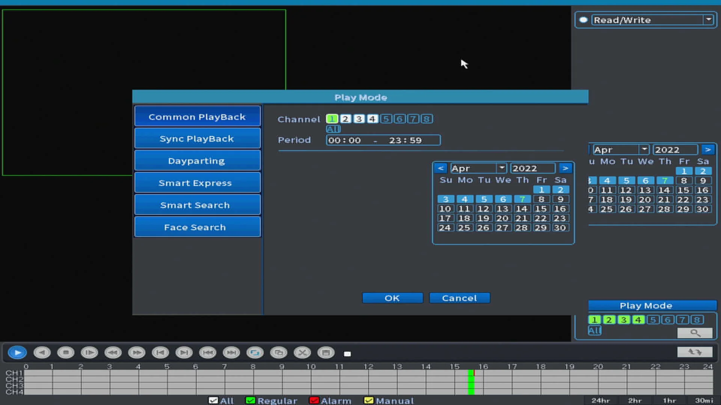The width and height of the screenshot is (721, 405).
Task: Click the full screen icon
Action: [x=326, y=352]
